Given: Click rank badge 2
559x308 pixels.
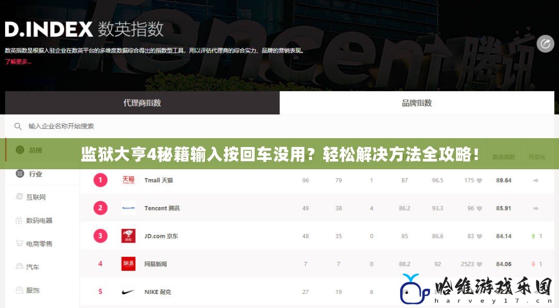Looking at the screenshot, I should pos(100,208).
